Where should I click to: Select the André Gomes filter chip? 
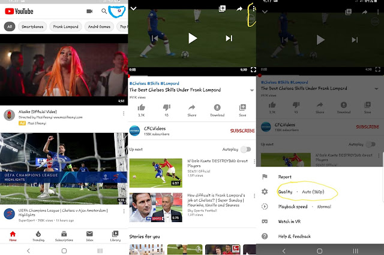pos(99,26)
